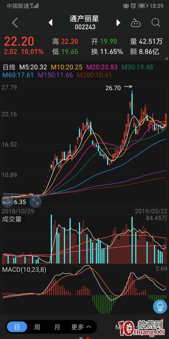Viewport: 169px width, 339px height.
Task: Go to previous stock with left triangle
Action: [x=51, y=22]
